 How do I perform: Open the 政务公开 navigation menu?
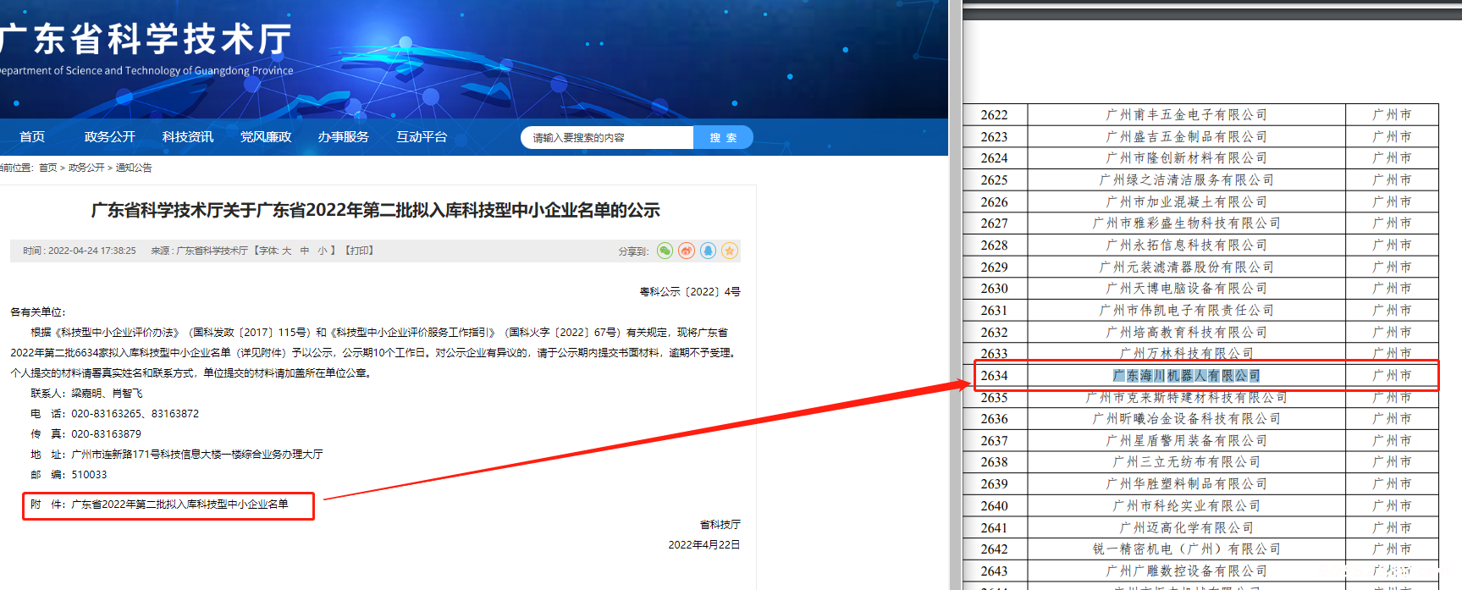tap(110, 137)
